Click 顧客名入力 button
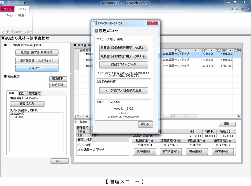 point(27,104)
